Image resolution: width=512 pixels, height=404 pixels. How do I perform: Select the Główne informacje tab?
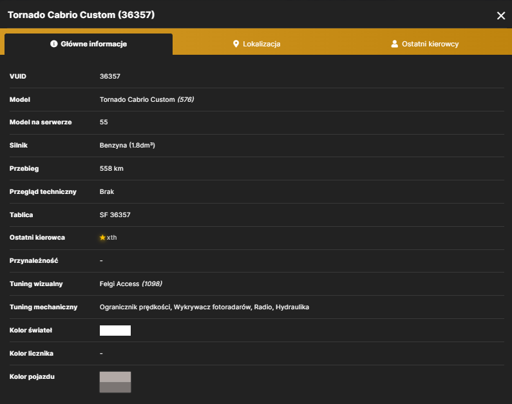(x=88, y=44)
